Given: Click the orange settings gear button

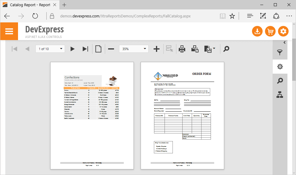Looking at the screenshot, I should pyautogui.click(x=283, y=31).
